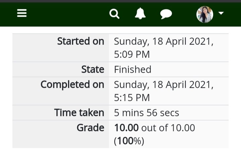Click the "Grade" row label

(x=91, y=128)
